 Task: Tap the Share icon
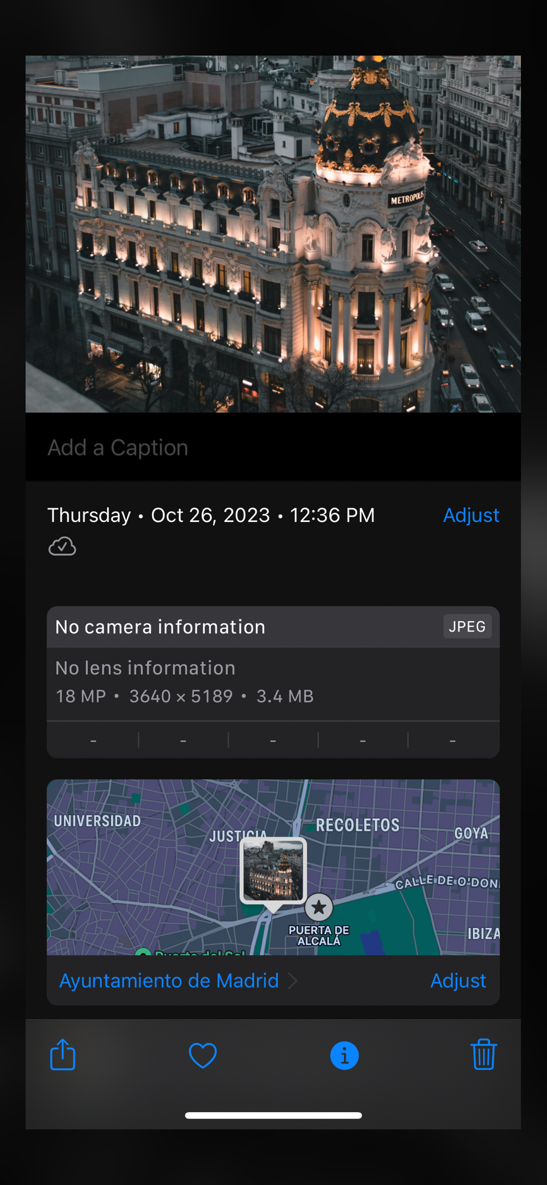click(x=63, y=1055)
